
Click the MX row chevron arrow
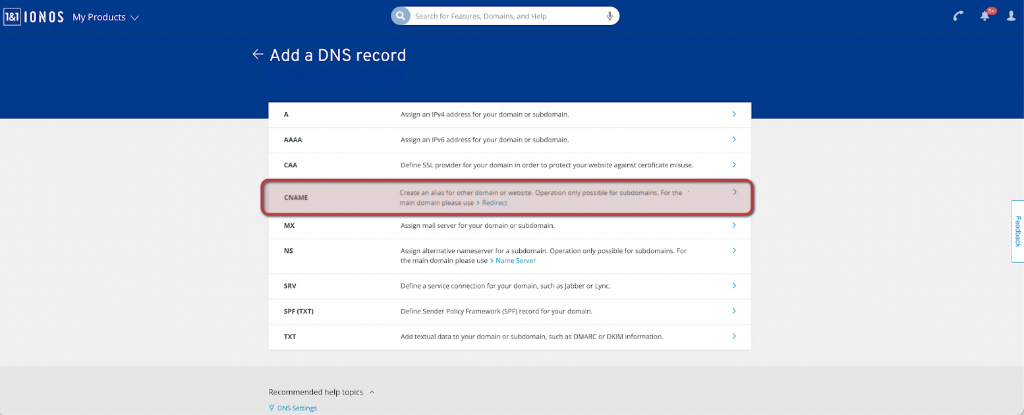734,225
